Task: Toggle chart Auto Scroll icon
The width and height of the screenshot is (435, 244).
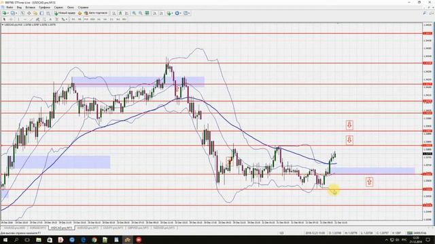Action: coord(154,13)
